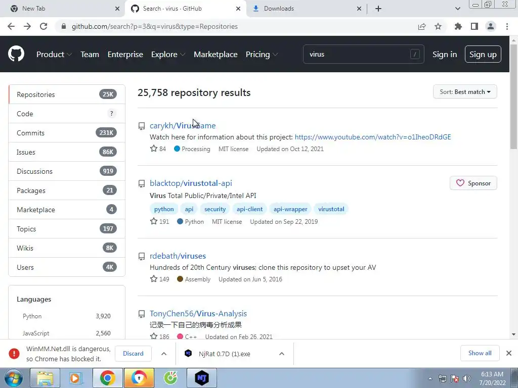Click the GitHub Octocat logo

[16, 54]
